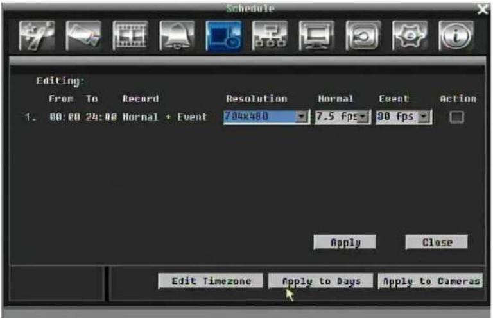Select the 24:00 To time value
This screenshot has width=493, height=318.
tap(101, 117)
